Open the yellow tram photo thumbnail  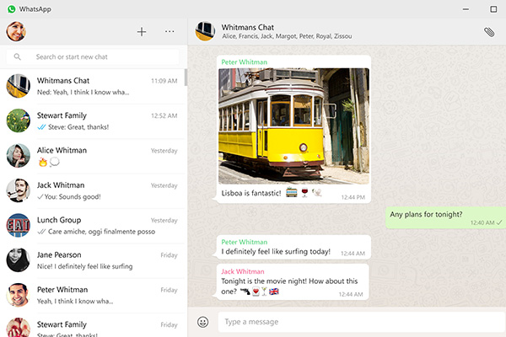293,126
